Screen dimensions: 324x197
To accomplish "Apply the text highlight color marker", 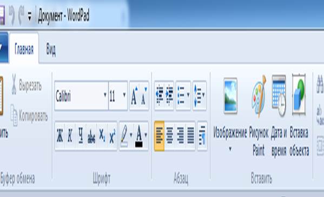I will [x=124, y=135].
